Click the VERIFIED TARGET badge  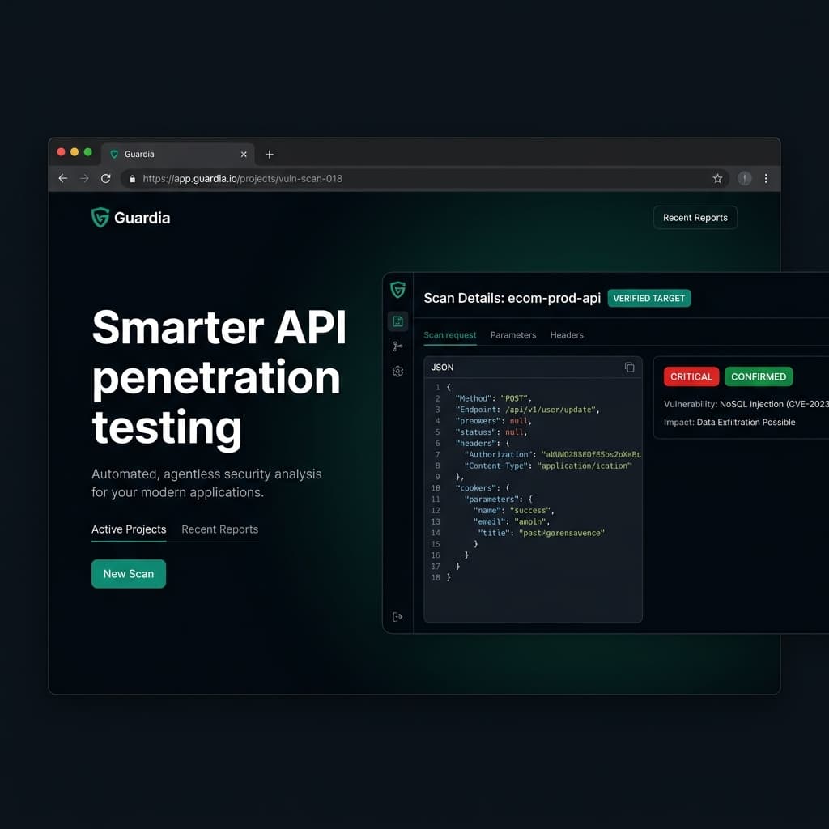648,298
